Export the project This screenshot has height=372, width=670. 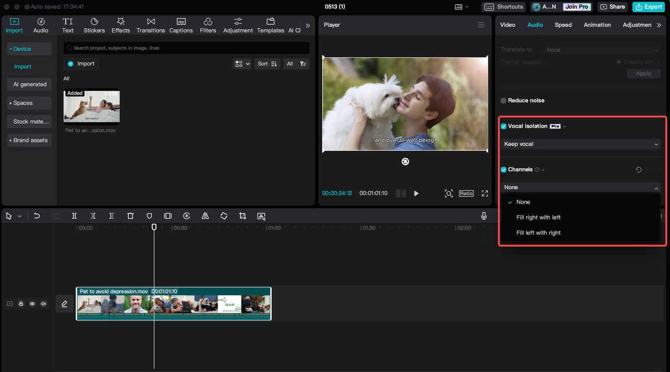tap(649, 7)
